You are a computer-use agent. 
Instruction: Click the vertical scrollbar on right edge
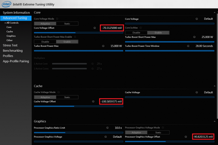[217, 66]
